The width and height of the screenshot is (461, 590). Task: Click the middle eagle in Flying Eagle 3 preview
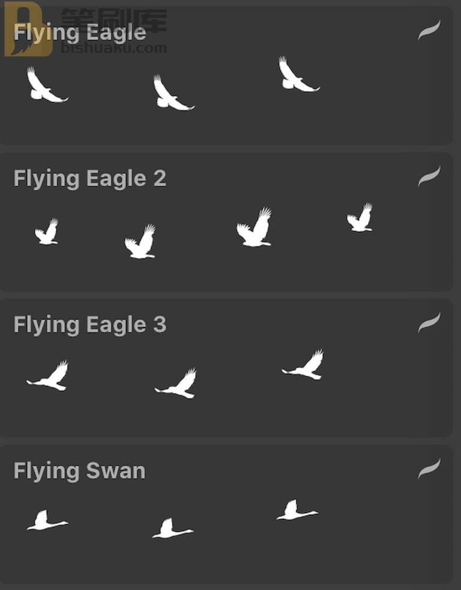(x=175, y=383)
